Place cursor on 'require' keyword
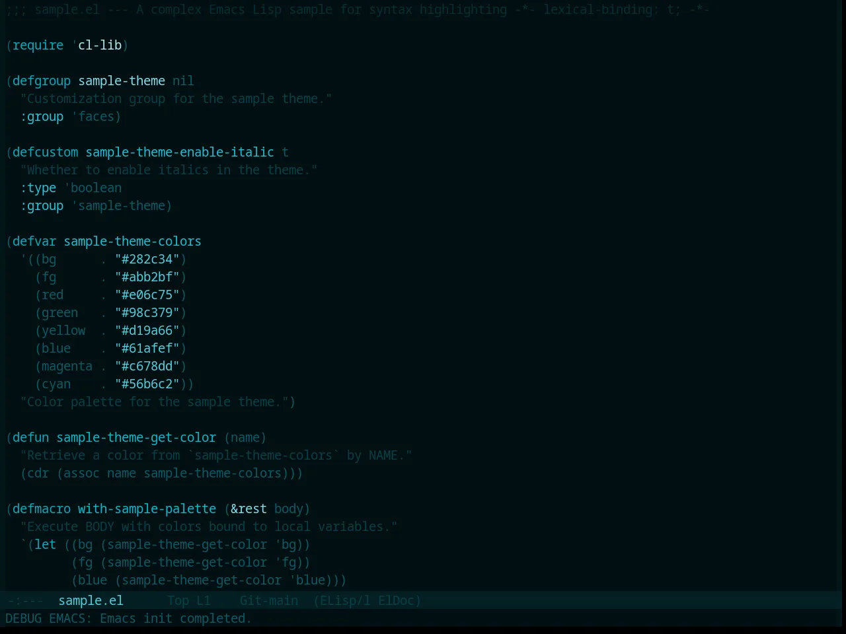This screenshot has height=634, width=846. pyautogui.click(x=38, y=45)
